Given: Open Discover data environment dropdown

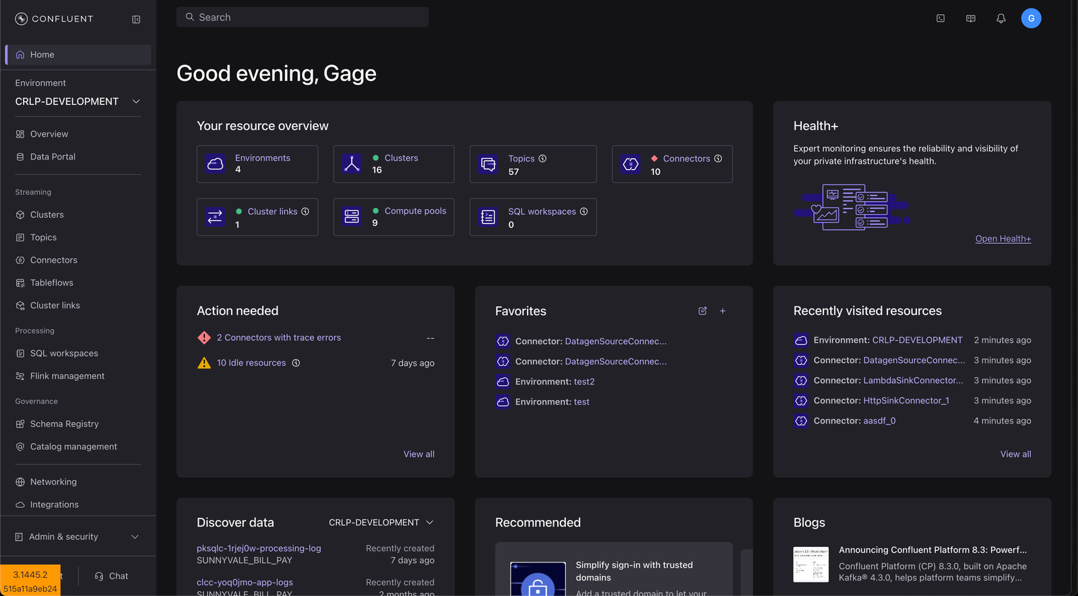Looking at the screenshot, I should [381, 523].
